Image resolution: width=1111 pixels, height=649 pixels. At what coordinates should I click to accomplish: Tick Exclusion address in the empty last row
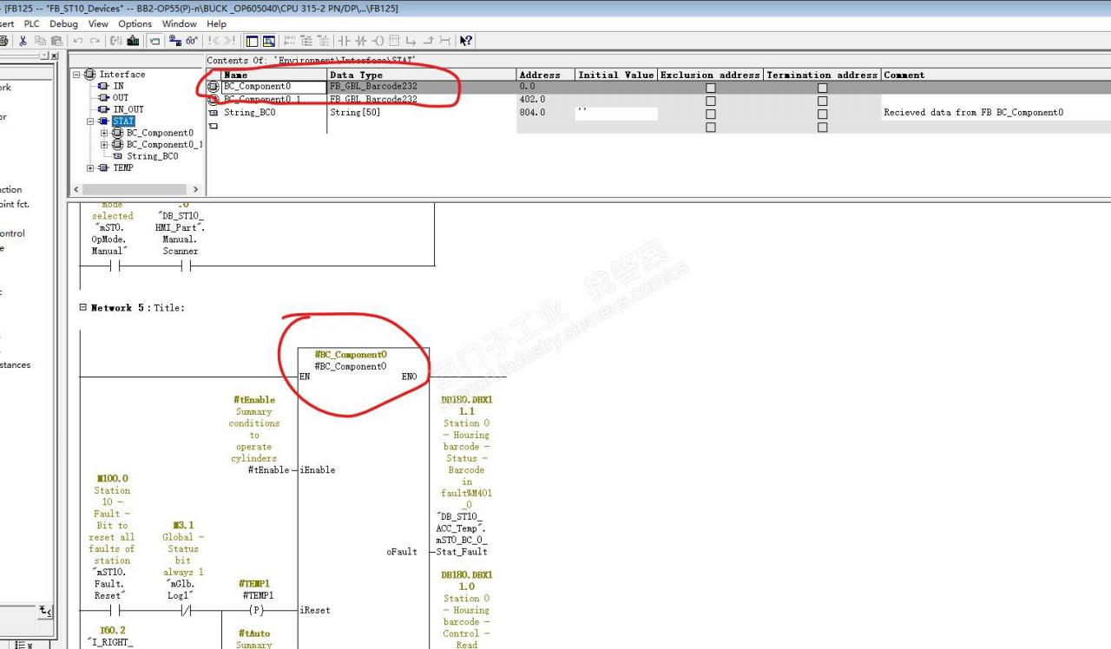point(711,127)
